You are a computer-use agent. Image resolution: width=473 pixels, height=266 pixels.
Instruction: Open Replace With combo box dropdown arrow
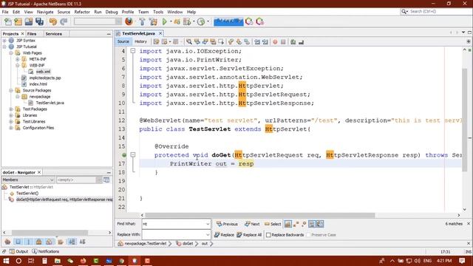pos(208,234)
